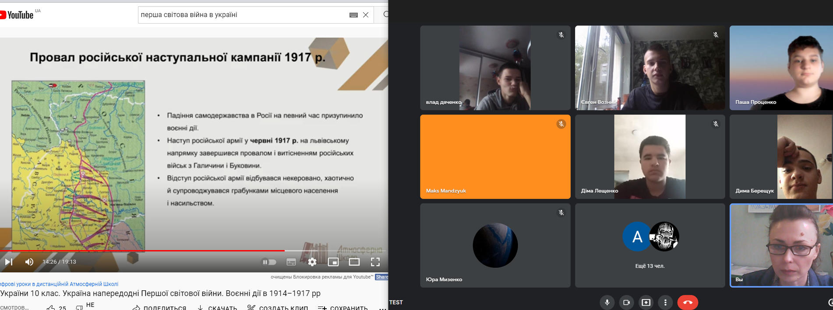Click СКАЧАТЬ download button
Screen dimensions: 833x310
[217, 307]
